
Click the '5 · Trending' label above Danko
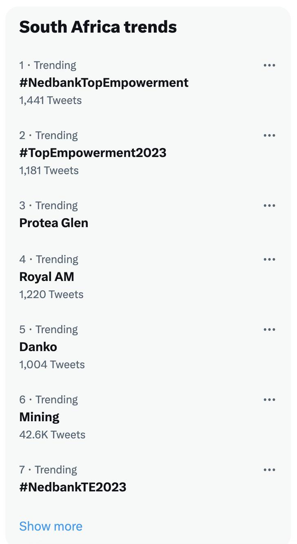[48, 329]
